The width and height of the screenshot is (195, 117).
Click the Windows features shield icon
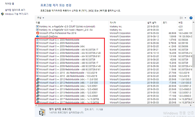coord(2,14)
